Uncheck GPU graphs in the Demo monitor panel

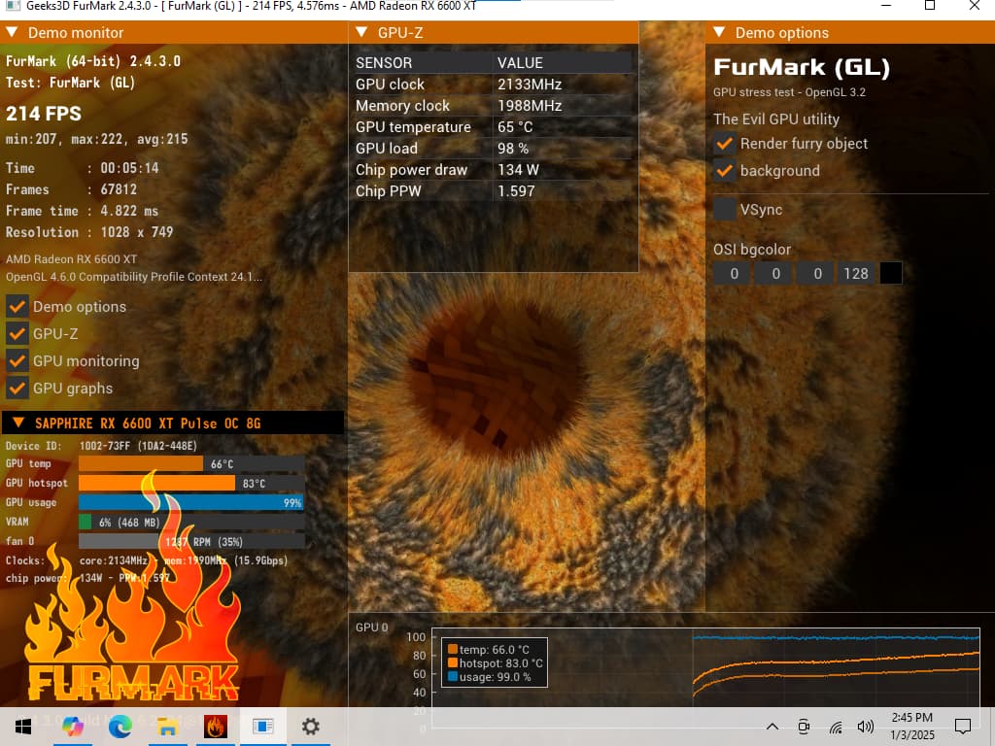tap(17, 388)
